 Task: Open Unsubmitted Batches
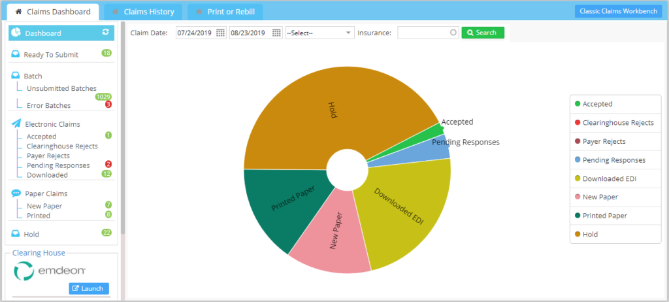pyautogui.click(x=61, y=88)
